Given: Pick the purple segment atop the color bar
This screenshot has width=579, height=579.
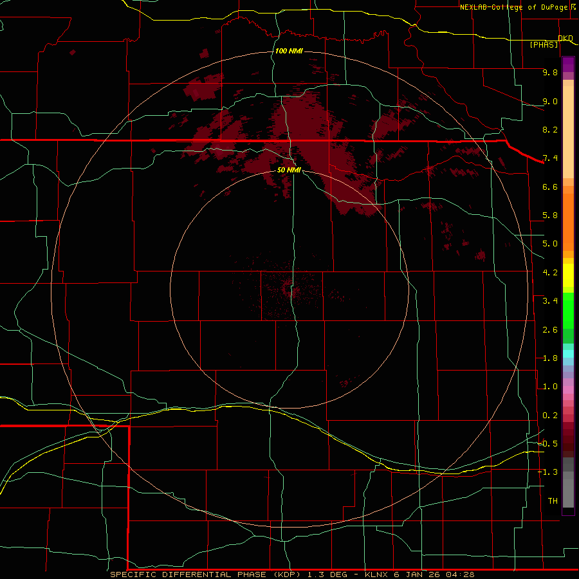Looking at the screenshot, I should 568,64.
